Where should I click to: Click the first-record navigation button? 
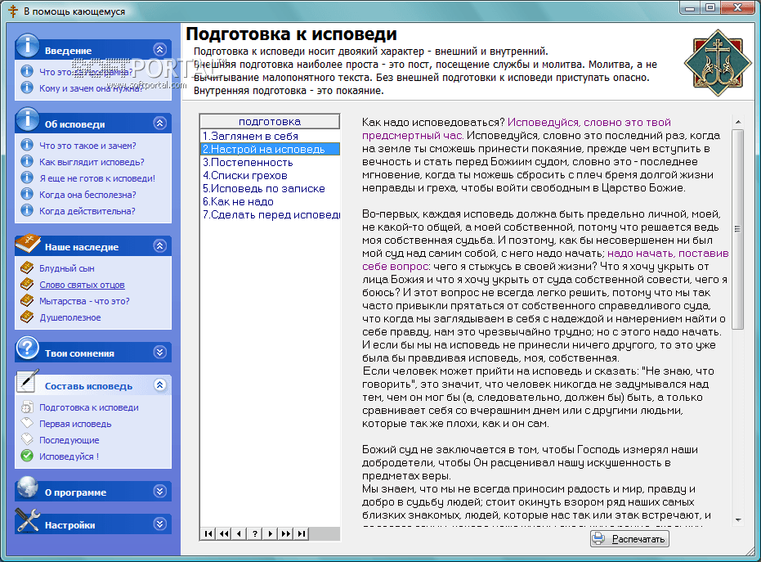[x=208, y=533]
